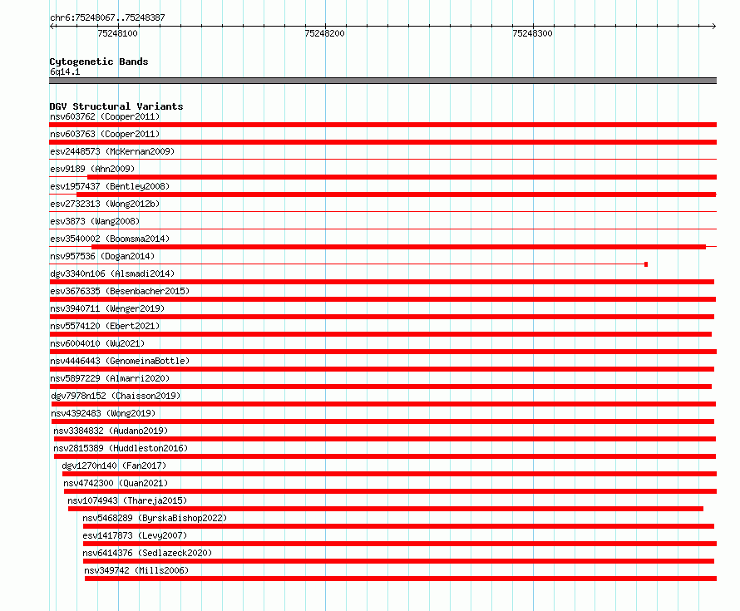This screenshot has height=611, width=740.
Task: Select esv3540002 (Boomsma2014) label
Action: [110, 239]
